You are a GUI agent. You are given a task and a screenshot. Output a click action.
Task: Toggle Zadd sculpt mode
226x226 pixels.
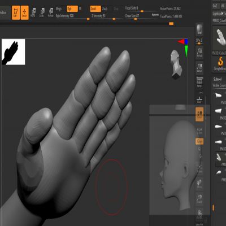point(95,8)
